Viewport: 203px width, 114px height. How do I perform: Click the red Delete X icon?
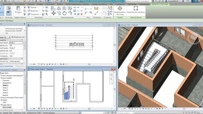pos(82,14)
